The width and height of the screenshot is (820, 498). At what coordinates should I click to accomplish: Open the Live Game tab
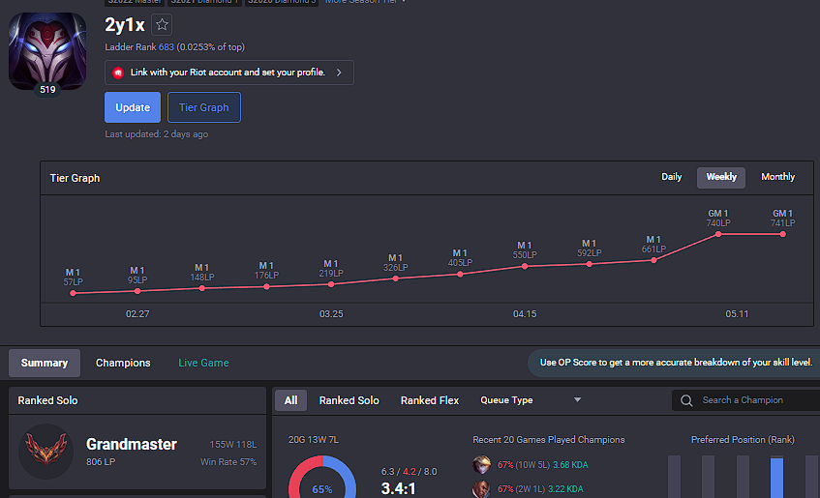point(203,363)
